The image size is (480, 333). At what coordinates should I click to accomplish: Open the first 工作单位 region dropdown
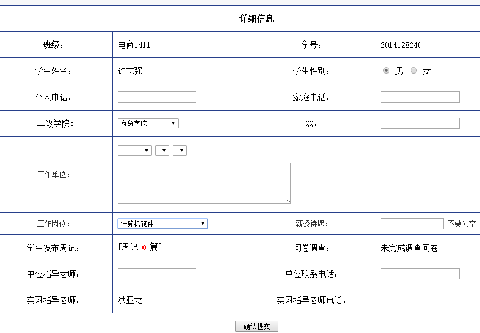click(x=135, y=151)
